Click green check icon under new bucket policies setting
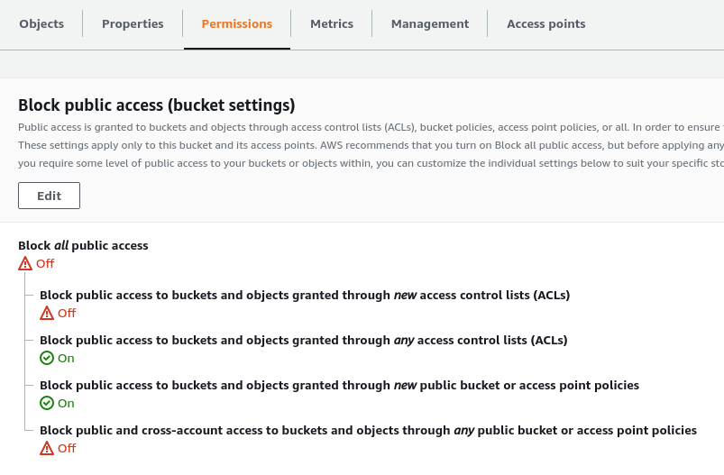This screenshot has width=724, height=475. (x=47, y=404)
